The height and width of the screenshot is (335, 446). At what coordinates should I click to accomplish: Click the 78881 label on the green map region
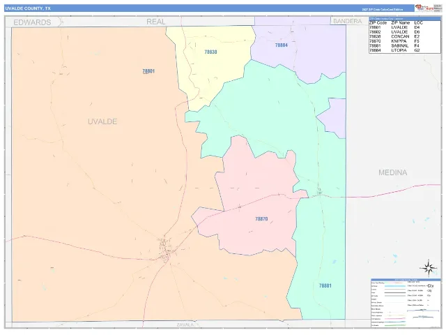(325, 285)
